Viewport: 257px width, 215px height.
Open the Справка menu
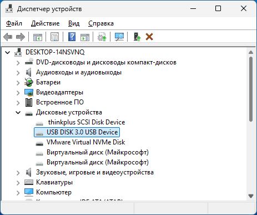pyautogui.click(x=101, y=23)
